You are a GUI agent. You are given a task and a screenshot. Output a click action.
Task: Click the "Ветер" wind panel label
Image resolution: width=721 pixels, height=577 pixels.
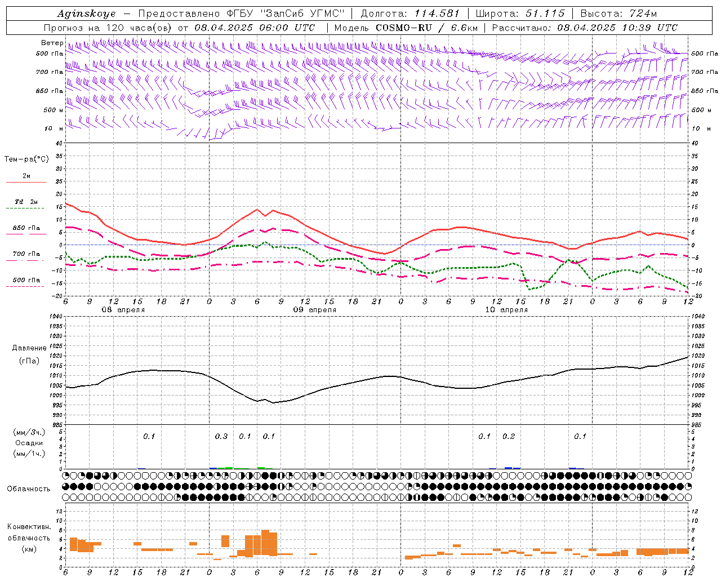point(52,43)
